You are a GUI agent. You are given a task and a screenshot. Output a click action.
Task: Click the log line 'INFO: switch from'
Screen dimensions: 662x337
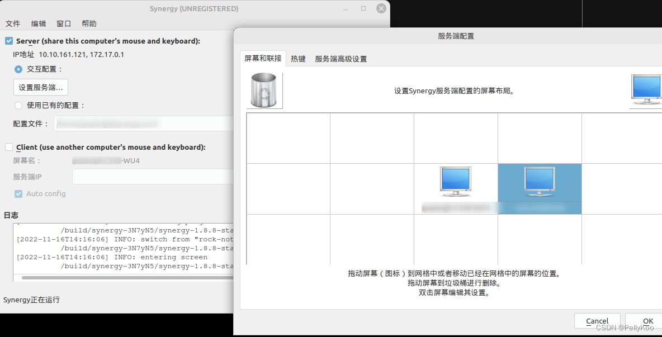pyautogui.click(x=125, y=239)
